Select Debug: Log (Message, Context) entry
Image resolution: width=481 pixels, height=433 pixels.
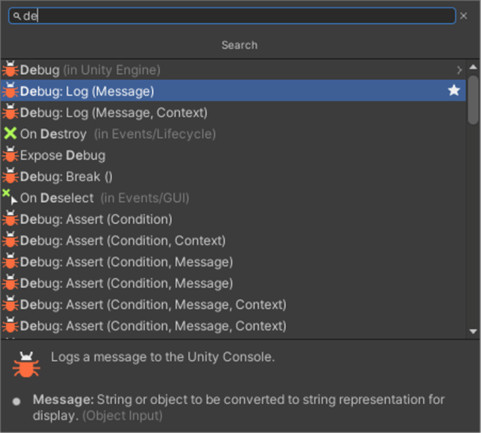[113, 113]
